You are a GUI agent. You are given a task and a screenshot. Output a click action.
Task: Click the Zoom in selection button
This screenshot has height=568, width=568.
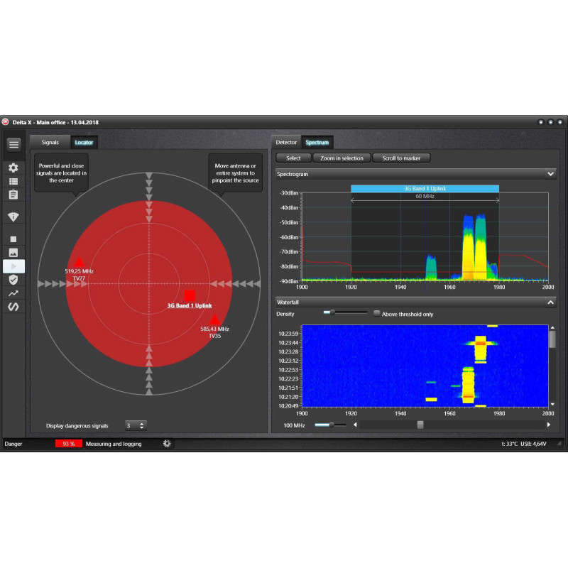pyautogui.click(x=342, y=158)
